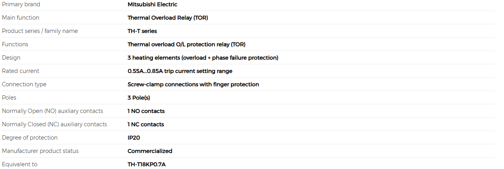The height and width of the screenshot is (169, 504).
Task: Click the 3 heating elements design value
Action: click(x=203, y=58)
